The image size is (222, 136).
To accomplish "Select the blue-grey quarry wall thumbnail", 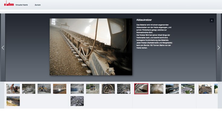I will coord(77,89).
